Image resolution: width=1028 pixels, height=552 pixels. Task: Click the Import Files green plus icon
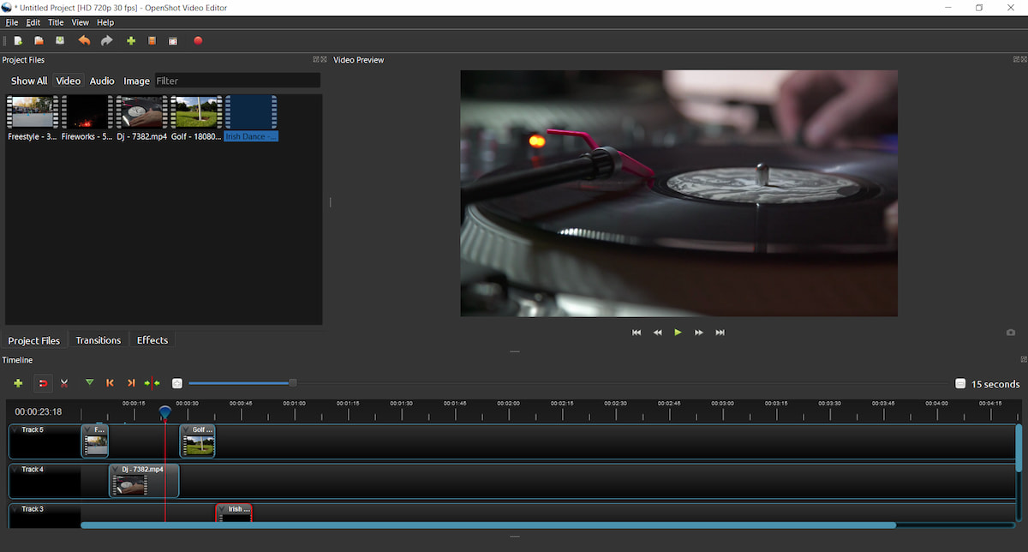tap(131, 40)
